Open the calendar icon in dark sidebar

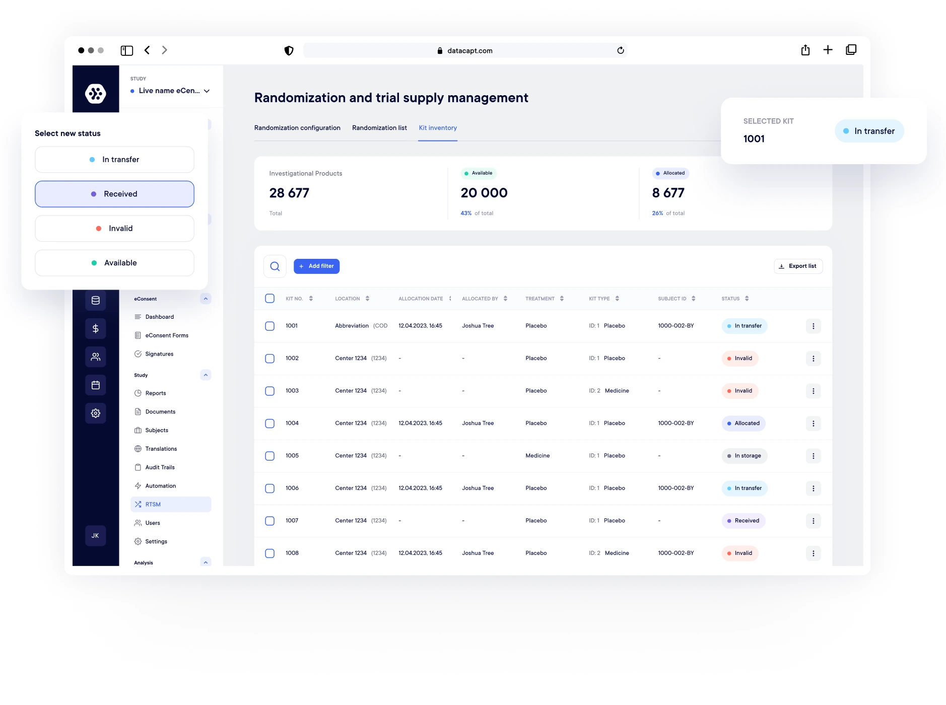click(96, 385)
